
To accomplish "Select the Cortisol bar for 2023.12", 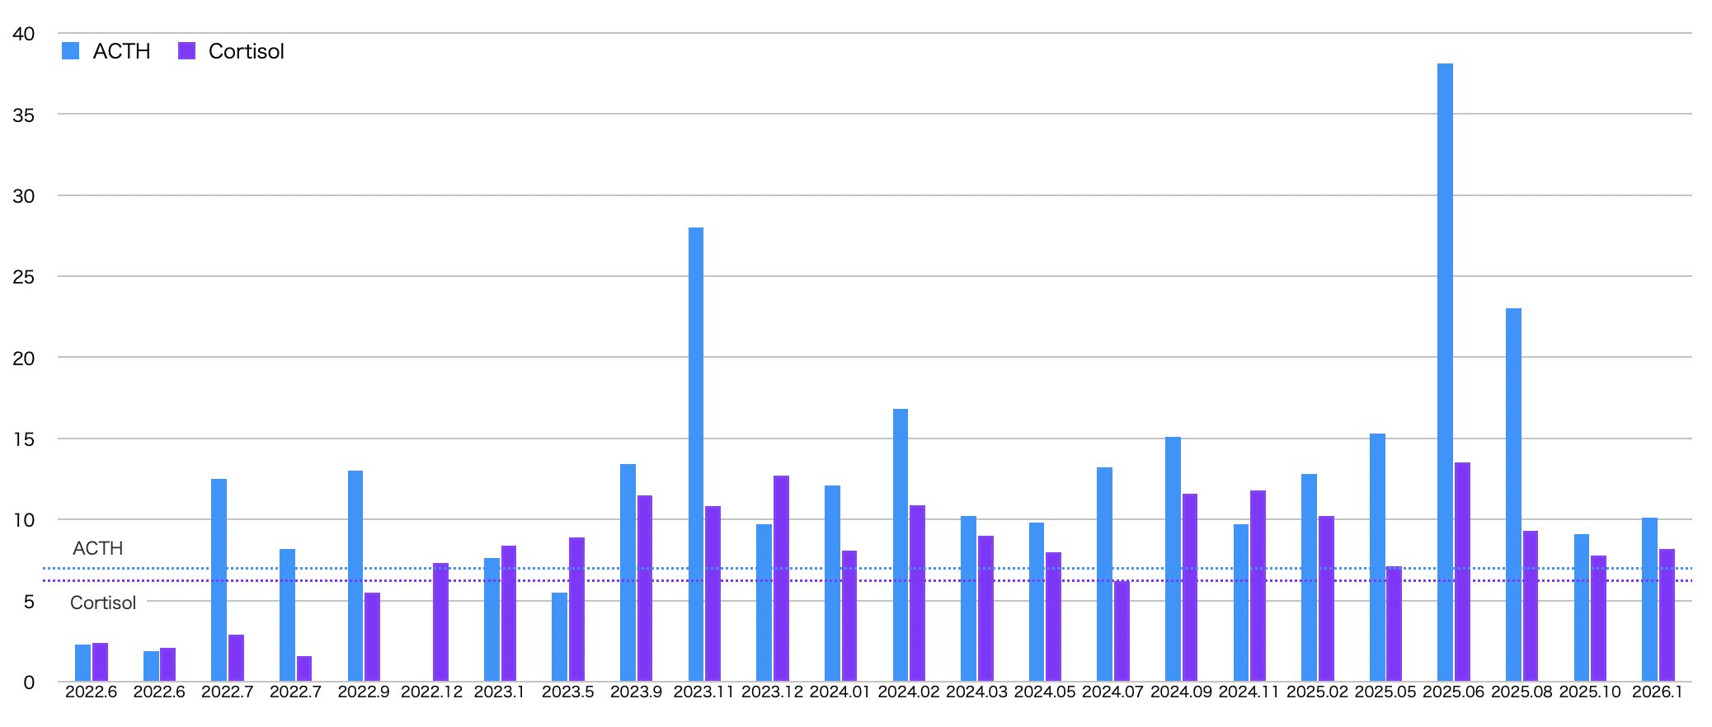I will click(x=781, y=578).
